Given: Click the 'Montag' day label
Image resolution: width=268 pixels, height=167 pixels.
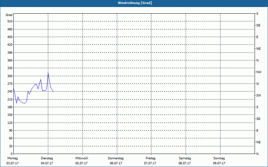Looking at the screenshot, I should (x=12, y=158).
